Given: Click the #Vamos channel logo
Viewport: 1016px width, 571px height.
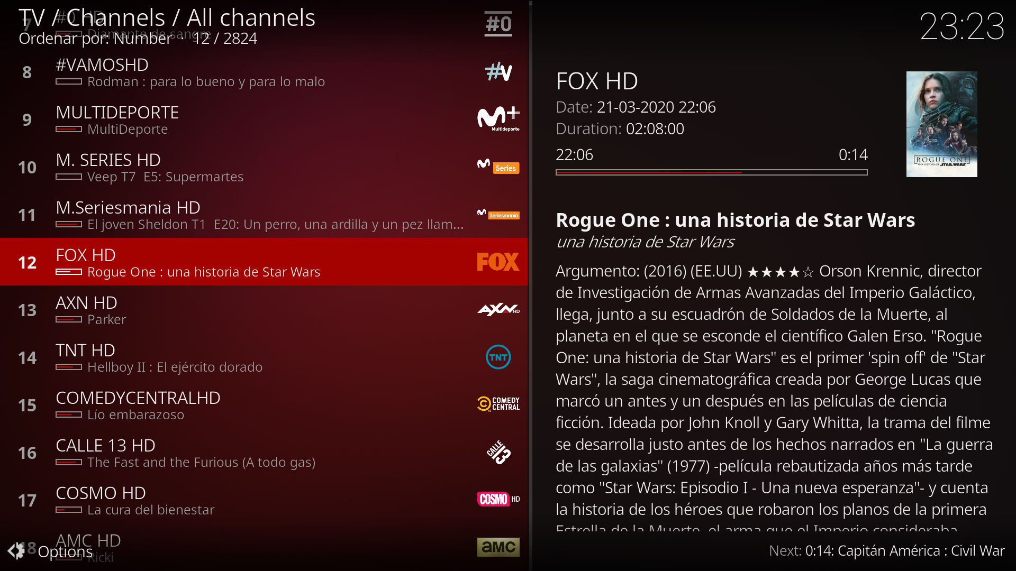Looking at the screenshot, I should (498, 71).
